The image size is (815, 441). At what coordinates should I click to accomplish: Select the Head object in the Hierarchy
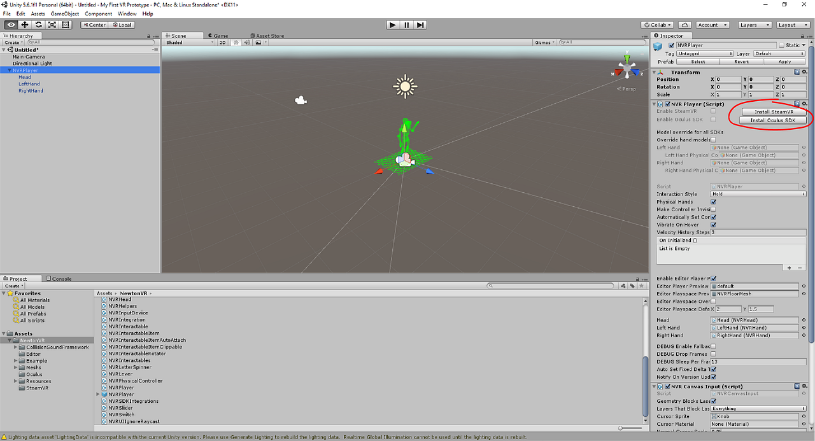(x=24, y=77)
